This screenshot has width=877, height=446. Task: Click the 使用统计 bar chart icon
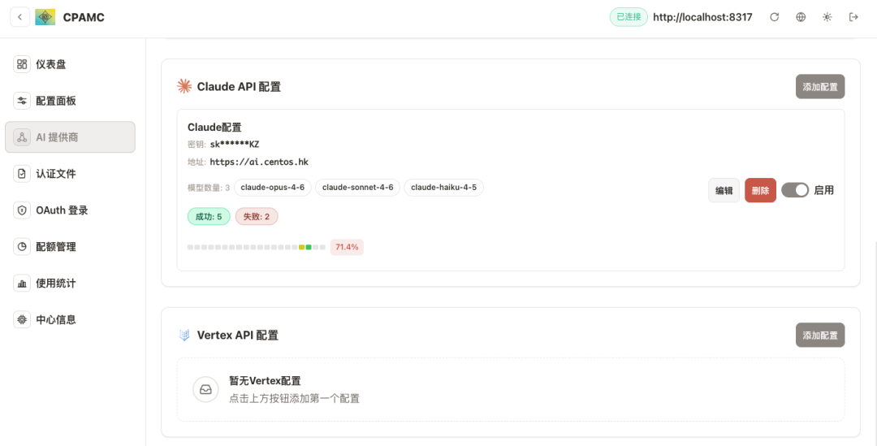(22, 284)
